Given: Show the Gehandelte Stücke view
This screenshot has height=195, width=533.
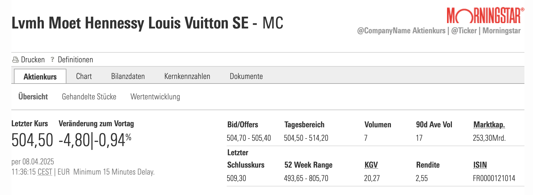Looking at the screenshot, I should pyautogui.click(x=89, y=97).
